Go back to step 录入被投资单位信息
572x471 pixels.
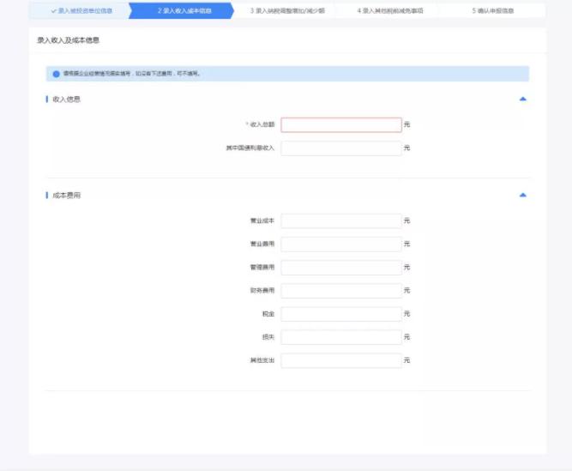[81, 11]
